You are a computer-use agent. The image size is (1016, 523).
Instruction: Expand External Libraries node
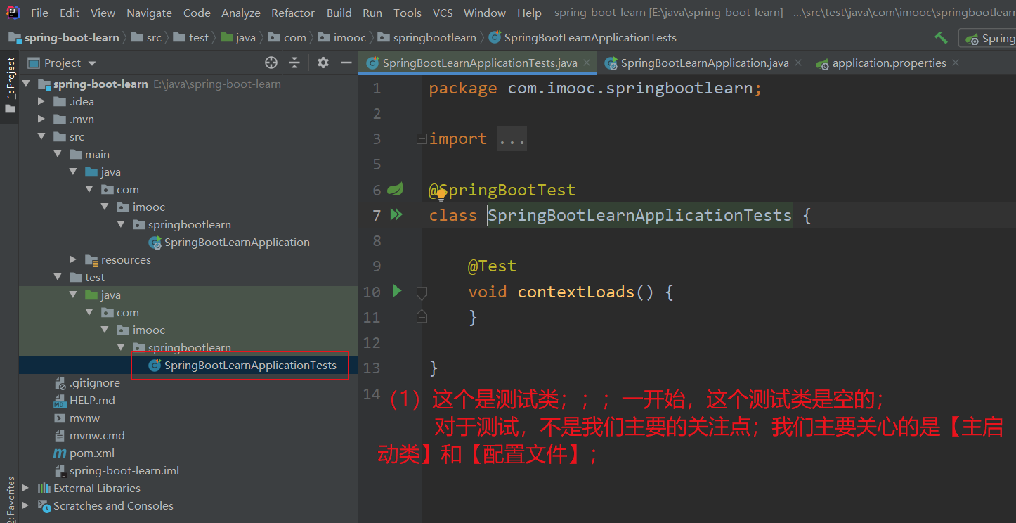pos(26,488)
